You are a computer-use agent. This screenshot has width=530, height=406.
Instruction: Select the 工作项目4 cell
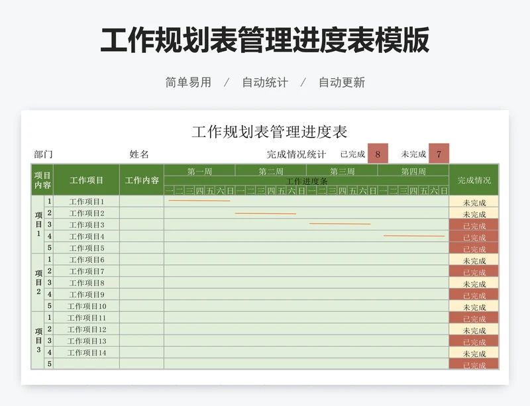[x=87, y=236]
